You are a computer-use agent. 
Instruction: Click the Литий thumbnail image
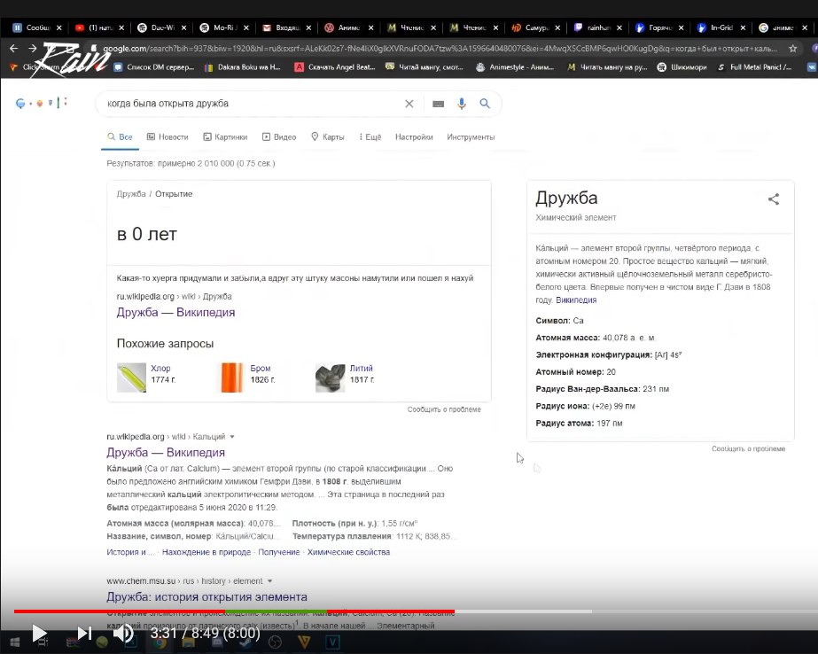tap(331, 378)
